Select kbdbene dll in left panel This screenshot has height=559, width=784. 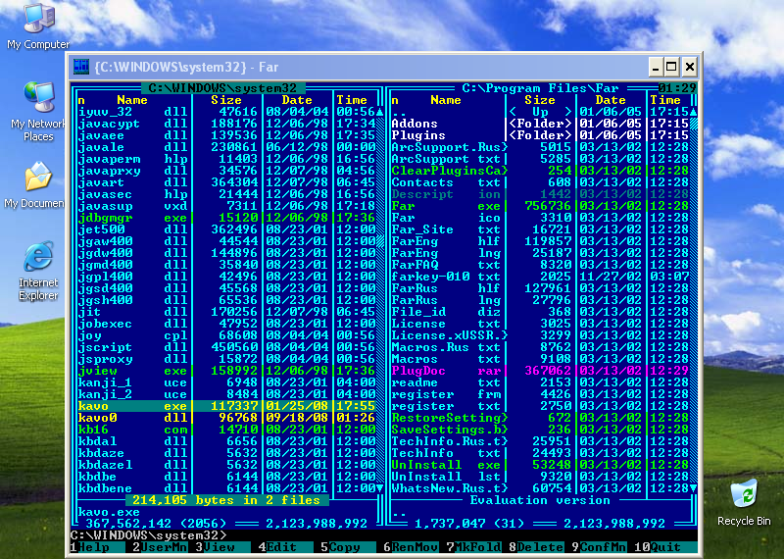click(x=226, y=488)
